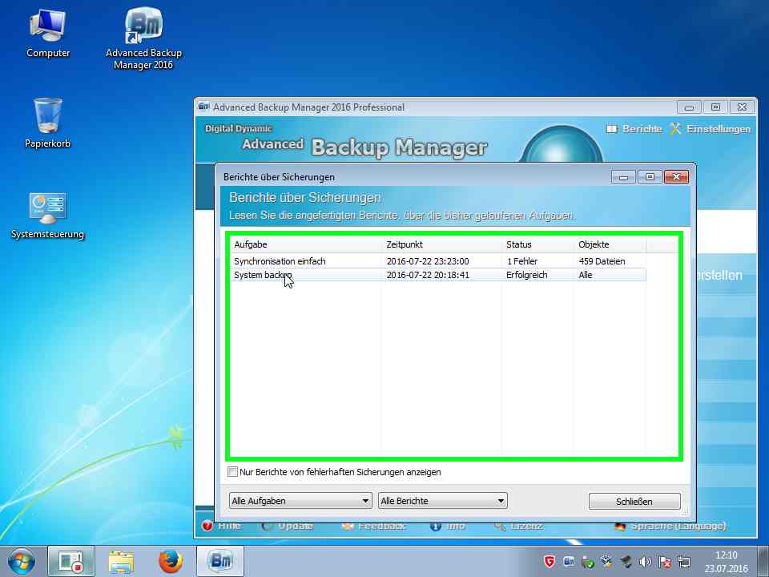The image size is (769, 577).
Task: Click the Show Desktop button
Action: pos(763,561)
